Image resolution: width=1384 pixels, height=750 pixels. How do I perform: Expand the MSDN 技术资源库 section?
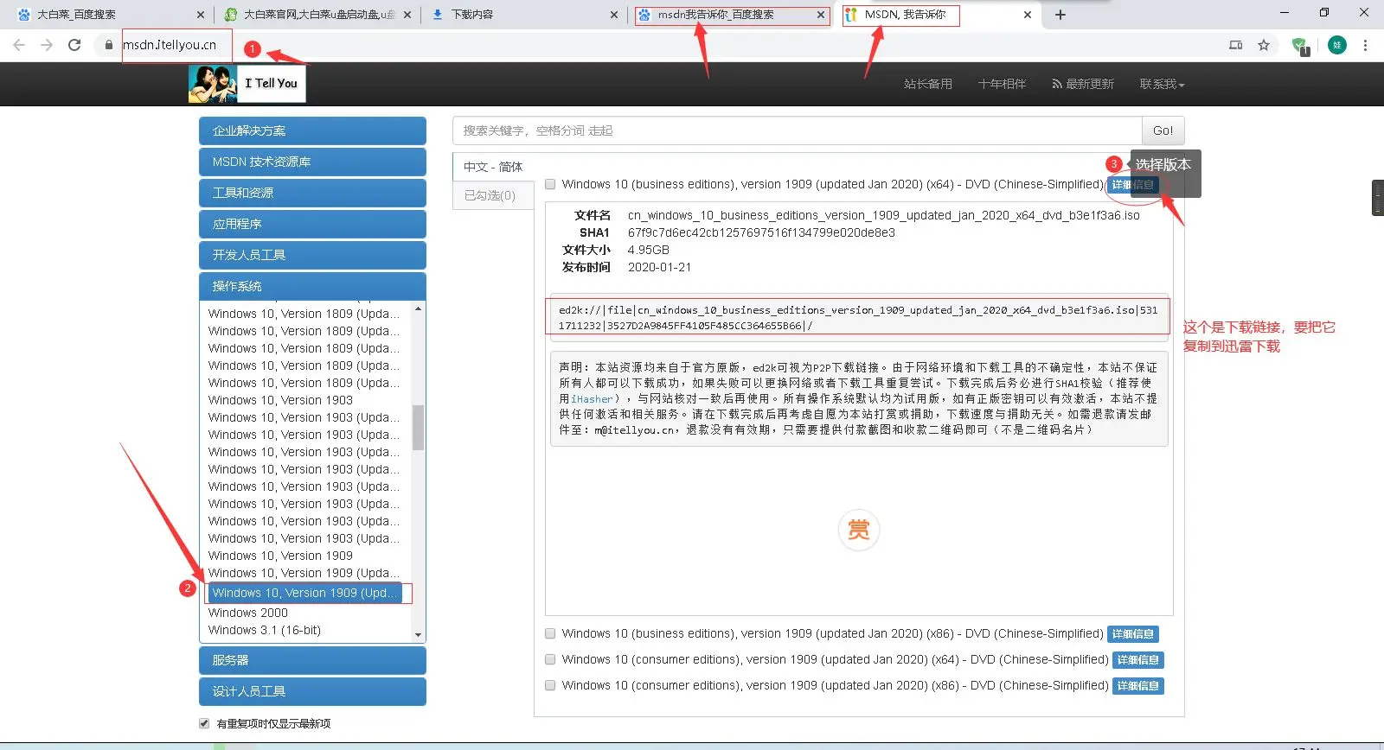pos(312,162)
